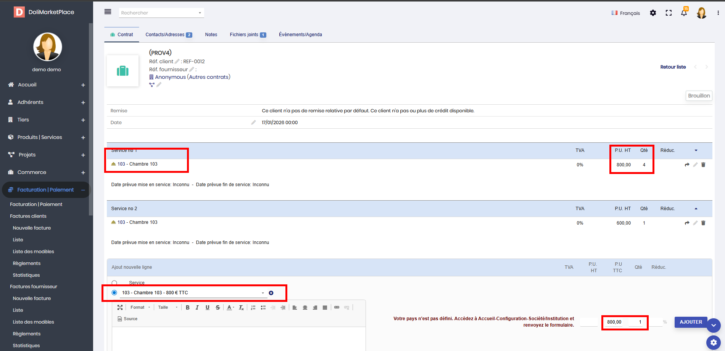The image size is (725, 351).
Task: Apply strikethrough formatting in editor
Action: (x=217, y=308)
